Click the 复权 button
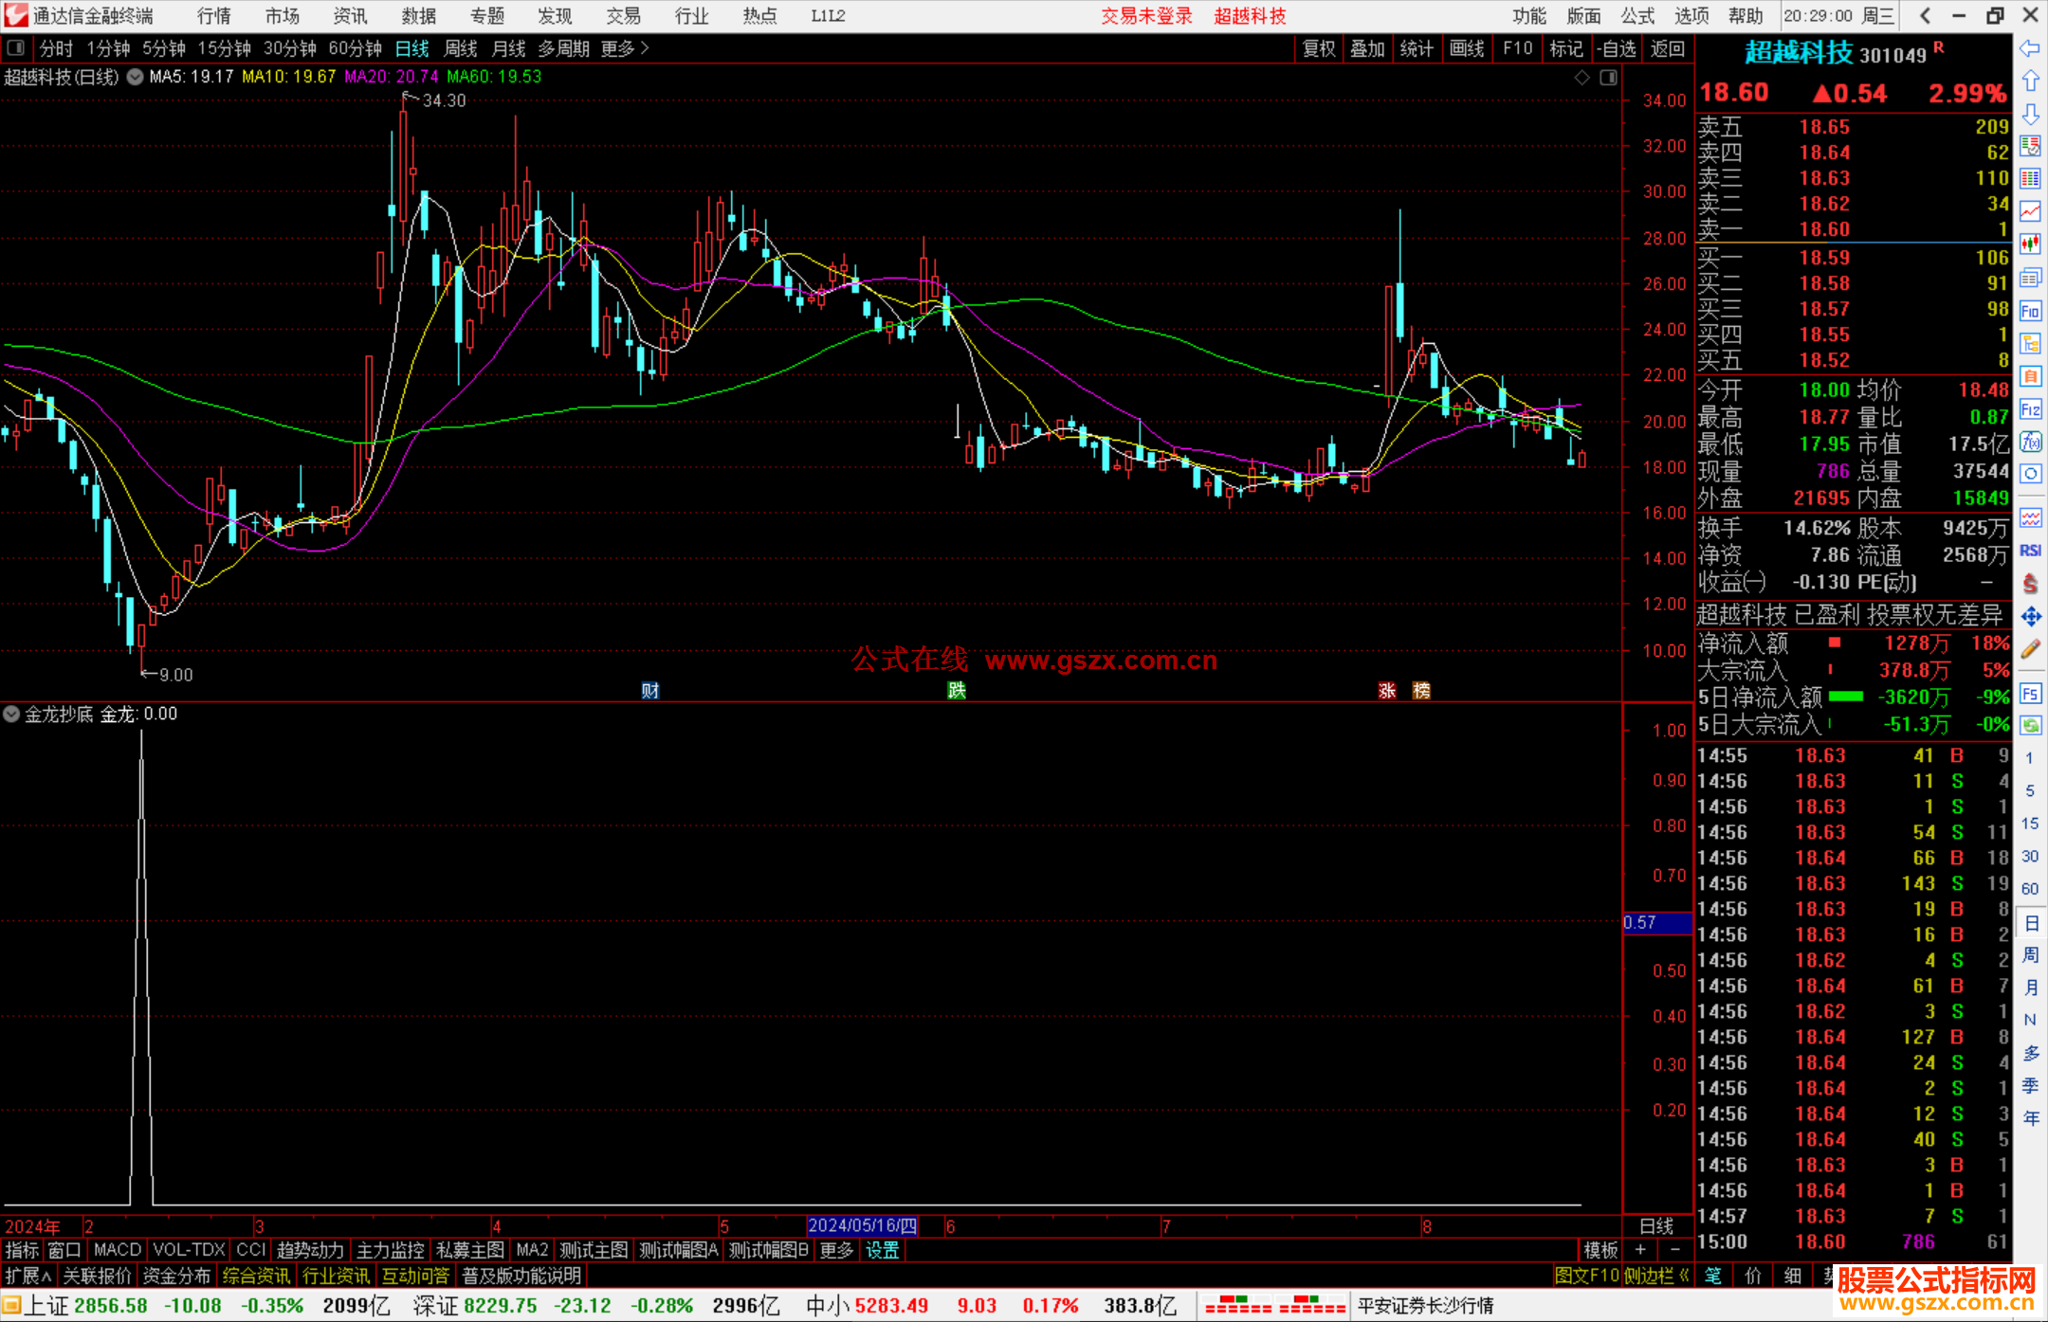This screenshot has width=2048, height=1322. [1318, 48]
